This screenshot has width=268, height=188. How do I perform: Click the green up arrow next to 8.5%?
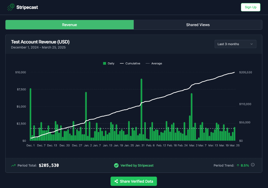[238, 165]
